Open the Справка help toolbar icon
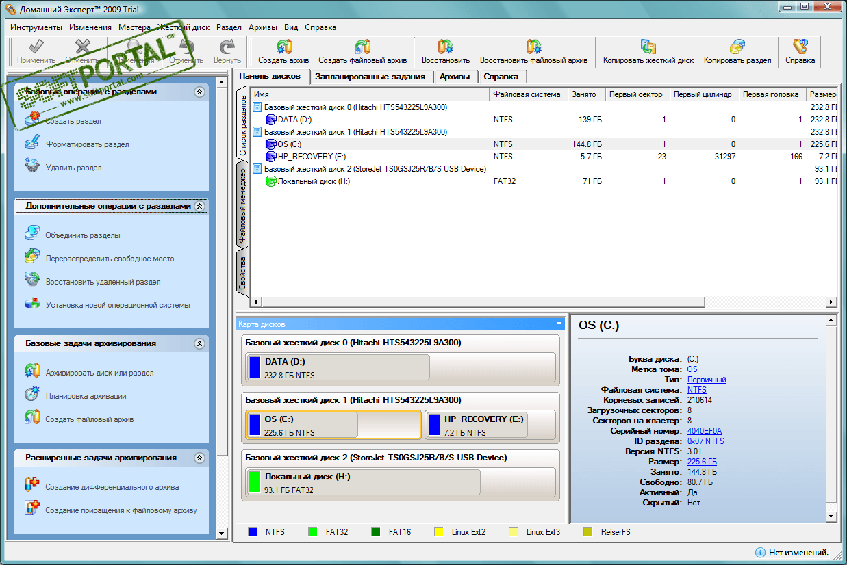Viewport: 847px width, 565px height. (800, 47)
